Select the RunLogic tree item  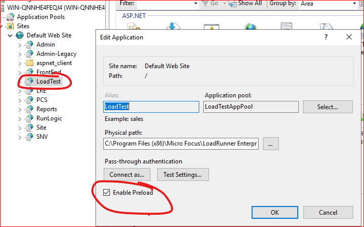pyautogui.click(x=49, y=118)
